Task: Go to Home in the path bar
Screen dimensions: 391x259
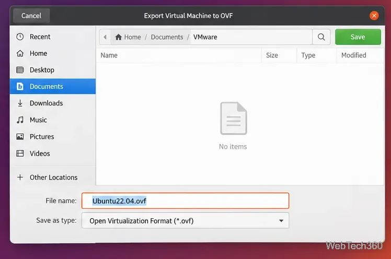Action: (x=128, y=37)
